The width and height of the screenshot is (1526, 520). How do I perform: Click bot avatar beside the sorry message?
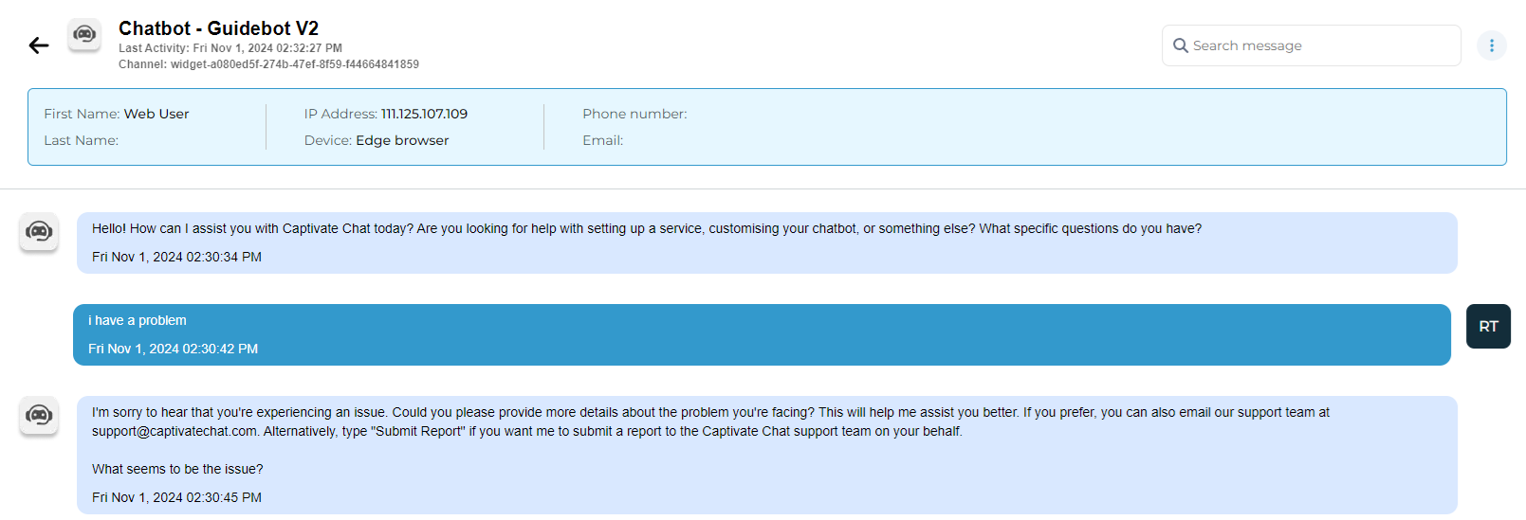[x=39, y=416]
